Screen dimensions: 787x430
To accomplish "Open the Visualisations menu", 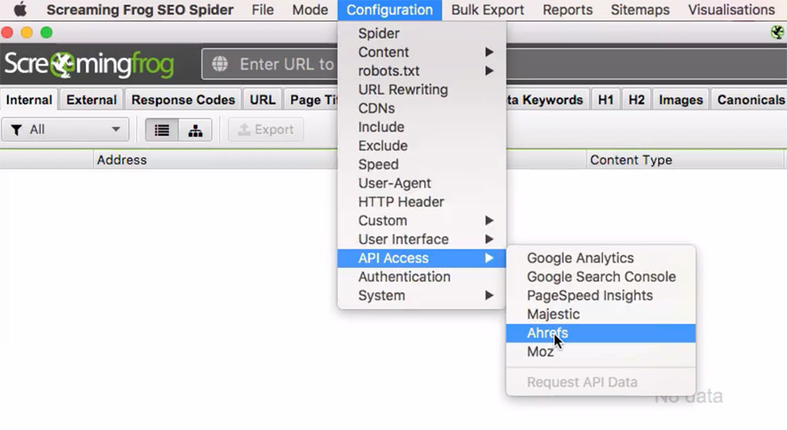I will pyautogui.click(x=731, y=9).
